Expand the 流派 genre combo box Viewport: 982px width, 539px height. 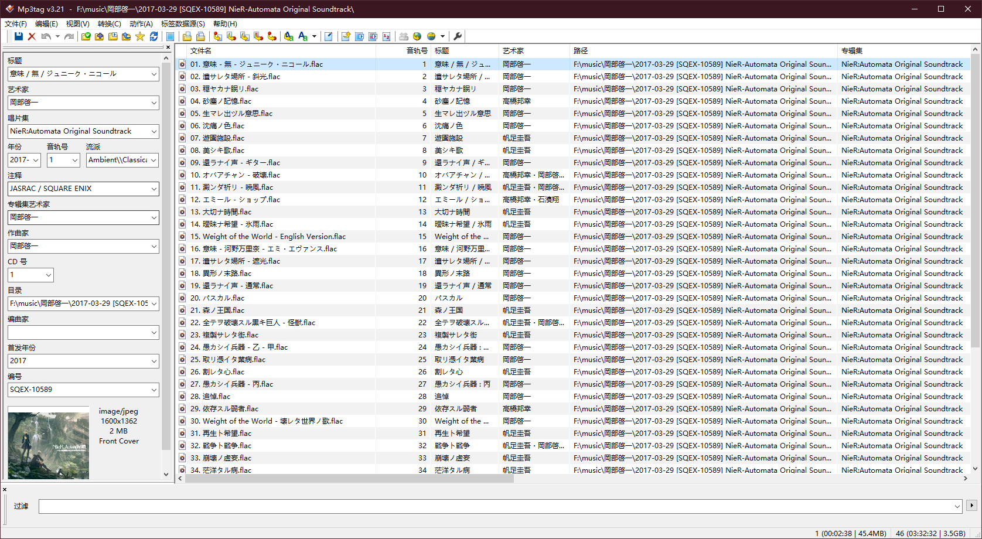154,159
